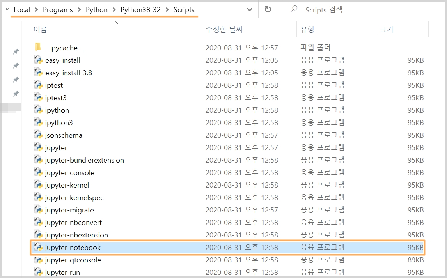Expand the arrow after Python breadcrumb
The image size is (447, 278).
pyautogui.click(x=114, y=10)
